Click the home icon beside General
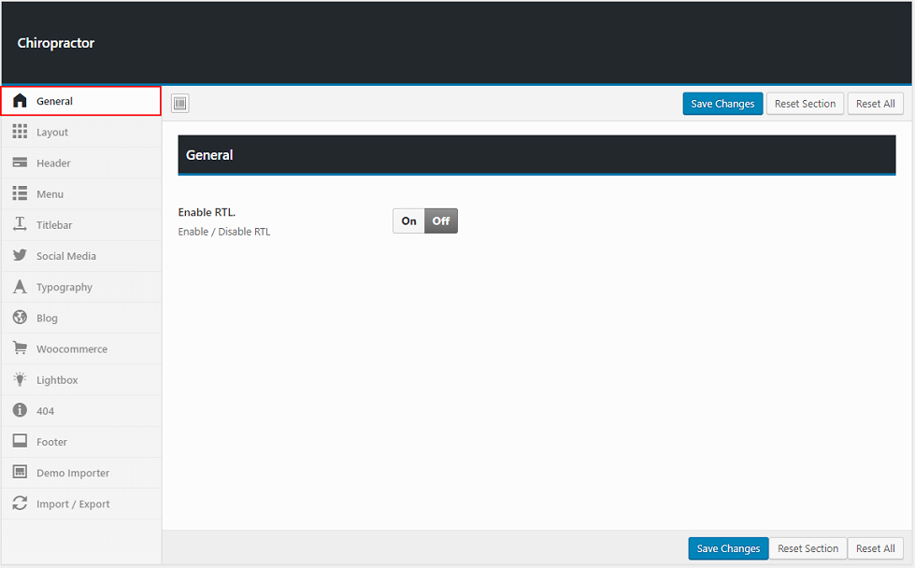The width and height of the screenshot is (915, 568). [x=20, y=101]
